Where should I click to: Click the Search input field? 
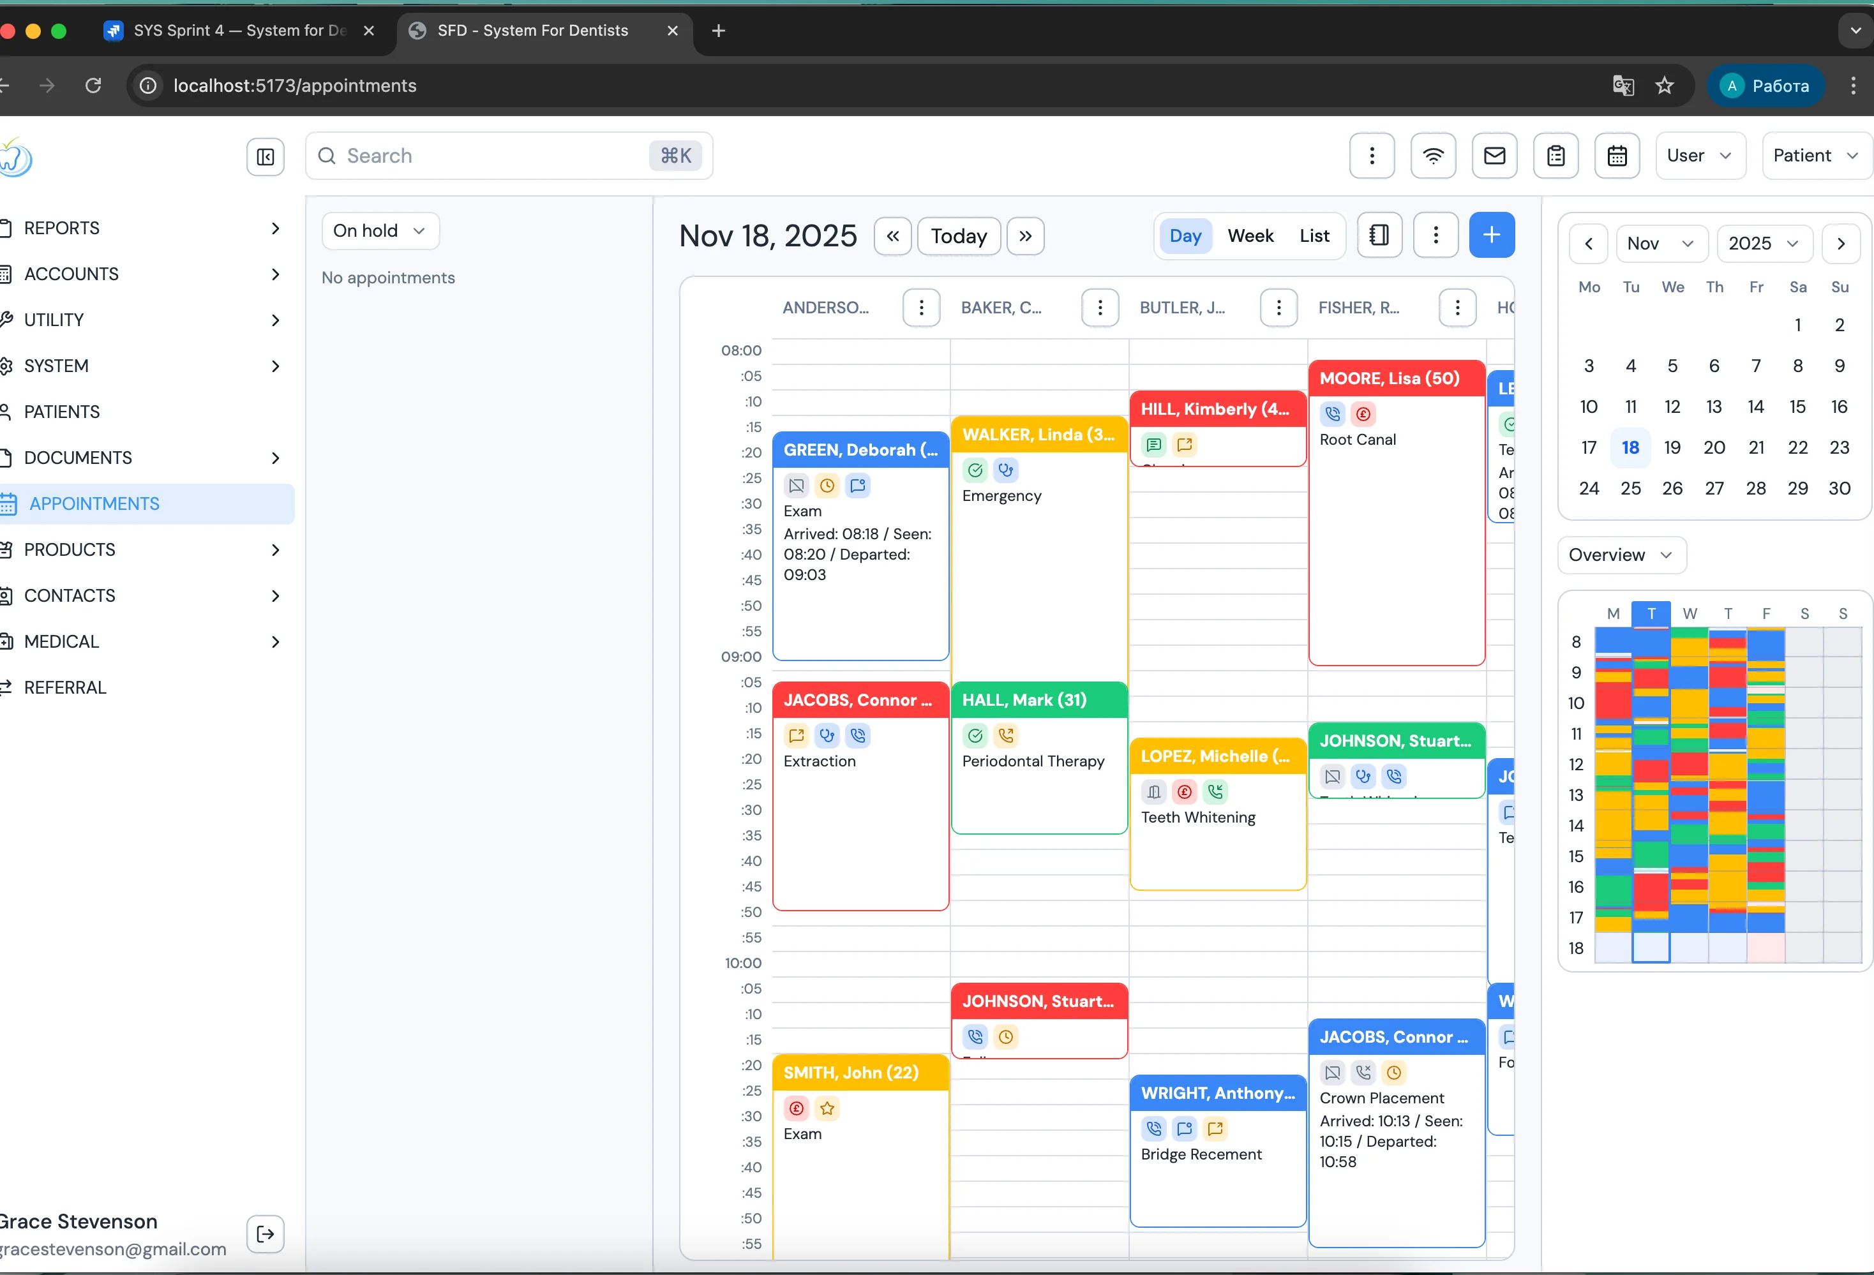[x=492, y=156]
